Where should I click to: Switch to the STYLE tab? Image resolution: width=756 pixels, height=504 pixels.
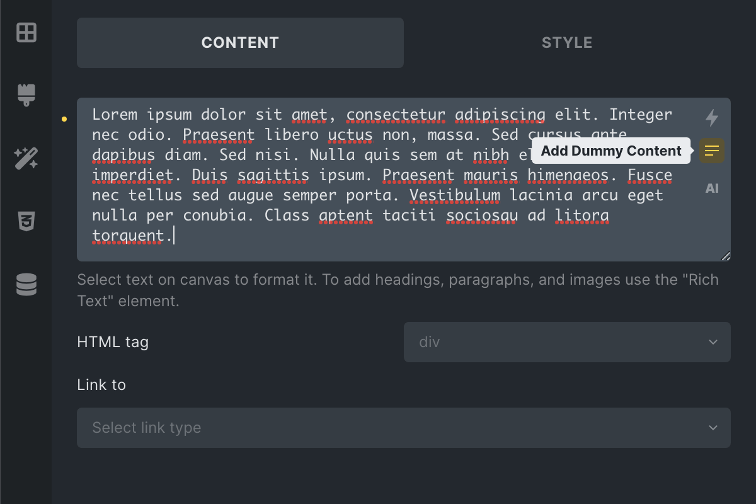[567, 43]
